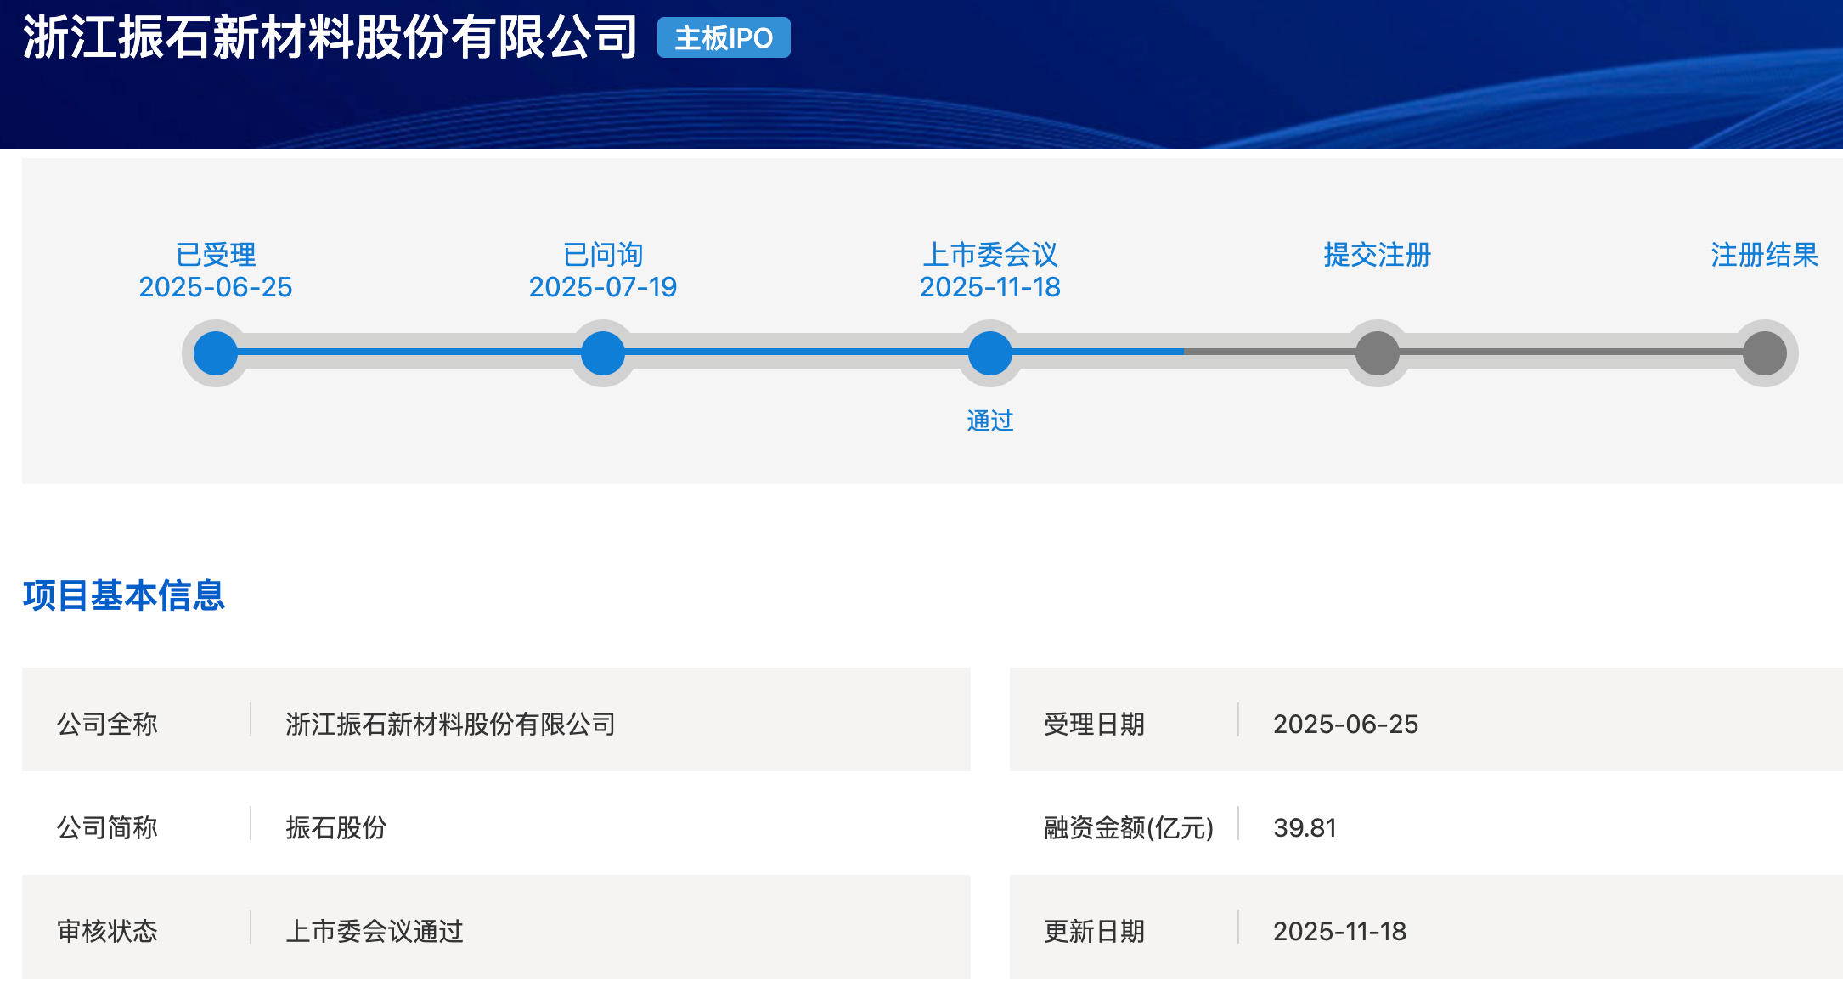Click the 已受理 stage label
This screenshot has width=1843, height=987.
pyautogui.click(x=216, y=254)
